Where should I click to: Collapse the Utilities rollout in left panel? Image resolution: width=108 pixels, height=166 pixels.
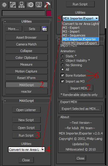(27, 21)
